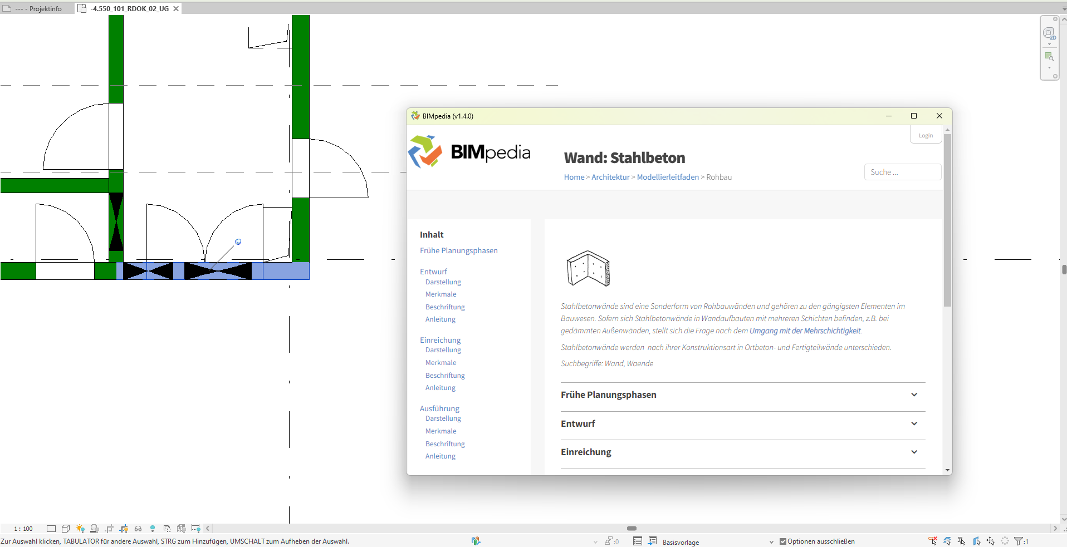Switch to the Projektinfo tab

pos(36,8)
